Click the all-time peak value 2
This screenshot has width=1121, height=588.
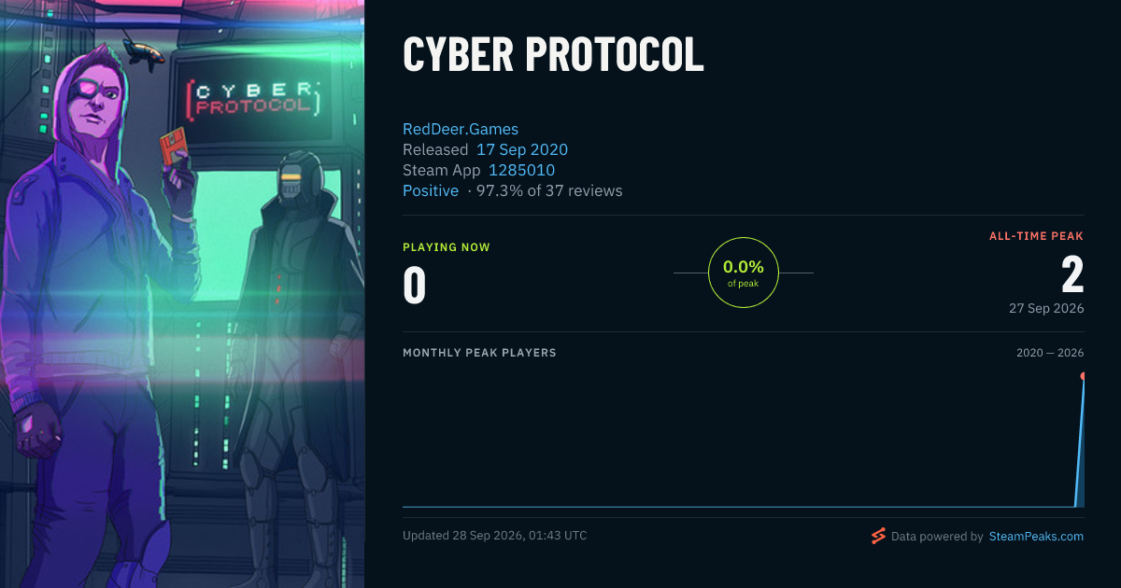pyautogui.click(x=1072, y=275)
